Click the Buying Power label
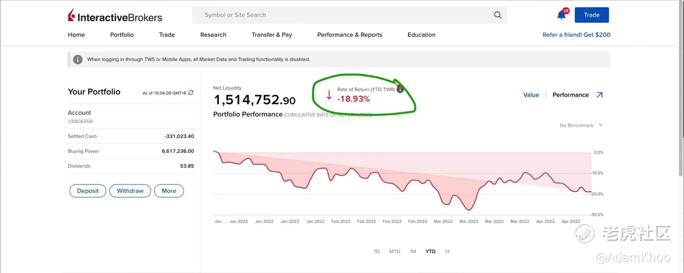 [83, 151]
